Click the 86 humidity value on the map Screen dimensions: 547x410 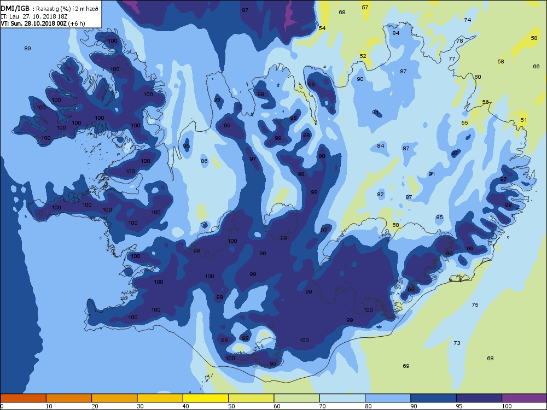205,161
